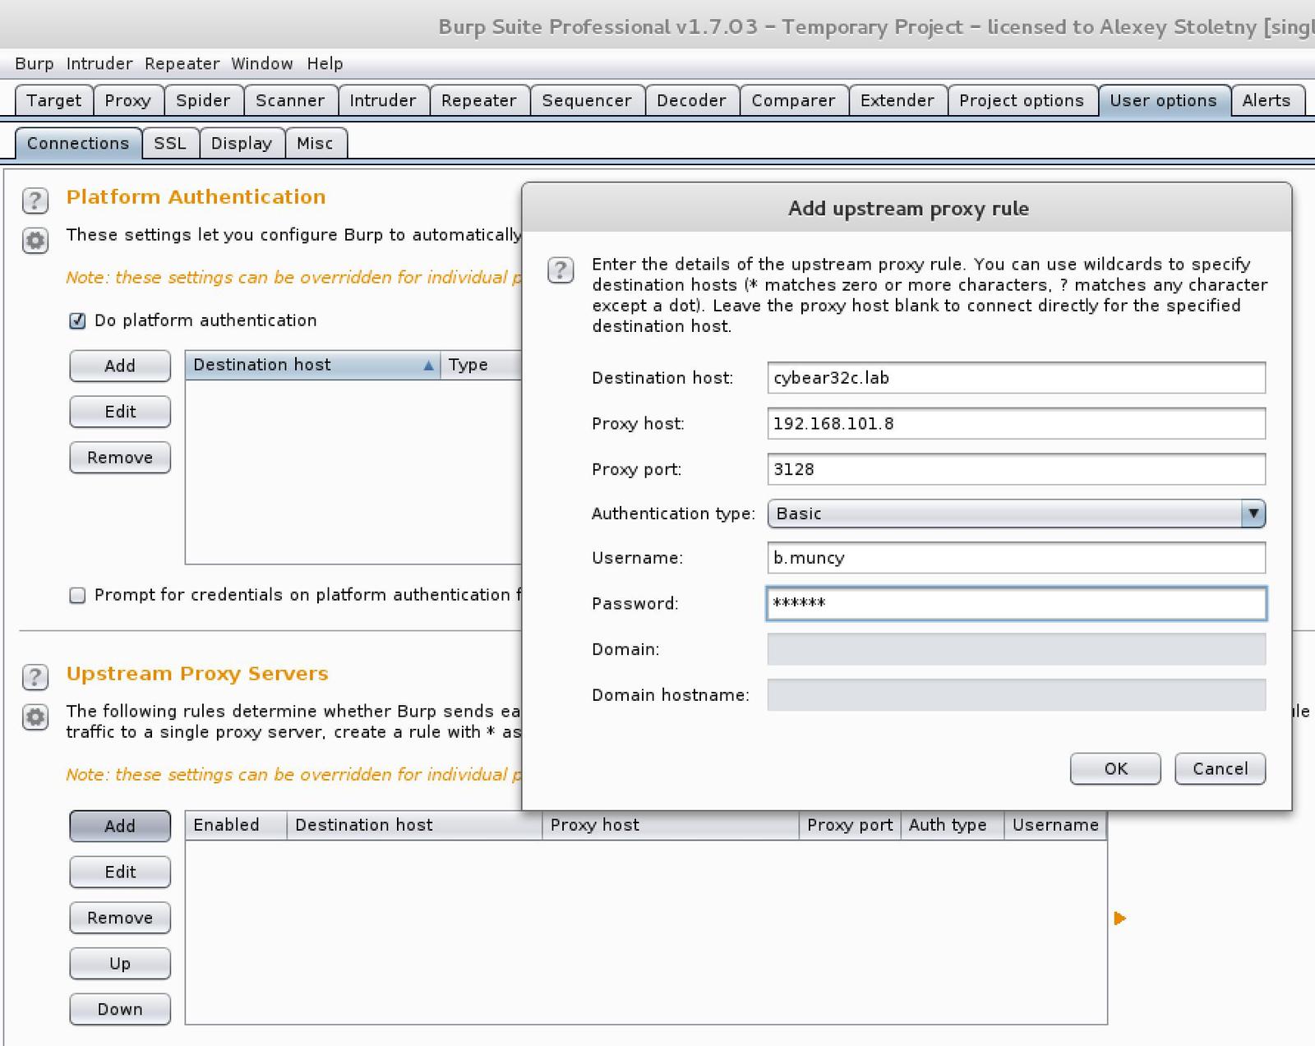Image resolution: width=1315 pixels, height=1046 pixels.
Task: Edit upstream proxy server rule
Action: click(120, 872)
